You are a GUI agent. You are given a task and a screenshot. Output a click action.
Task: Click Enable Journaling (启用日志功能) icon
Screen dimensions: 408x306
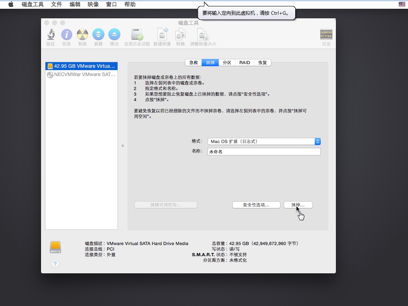pos(137,34)
